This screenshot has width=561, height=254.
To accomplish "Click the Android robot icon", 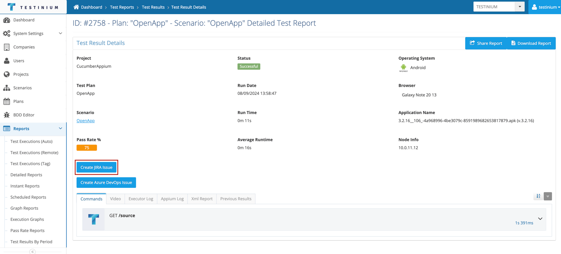I will click(x=403, y=68).
